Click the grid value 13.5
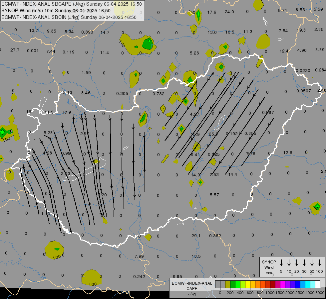326x299 pixels. coord(196,256)
